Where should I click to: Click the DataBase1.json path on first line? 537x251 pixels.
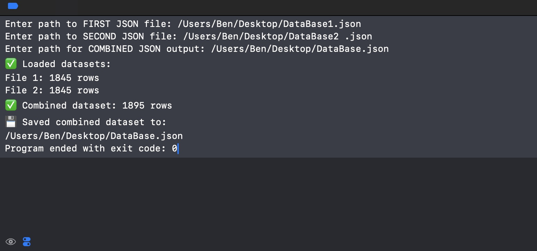click(x=269, y=24)
